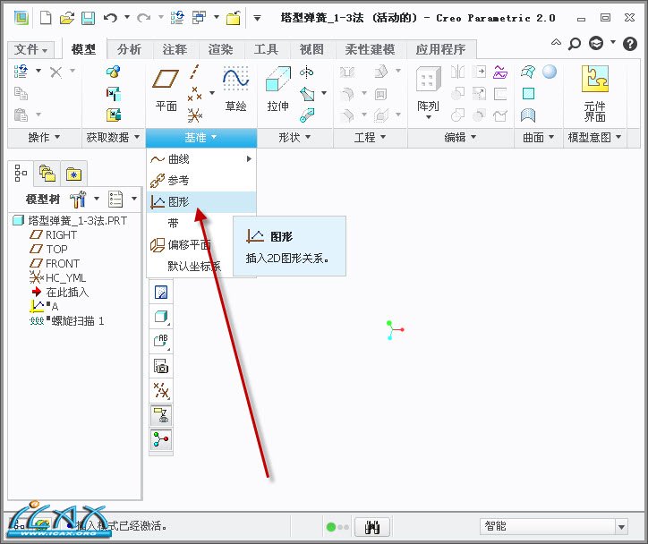648x544 pixels.
Task: Select TOP plane in model tree
Action: coord(48,250)
